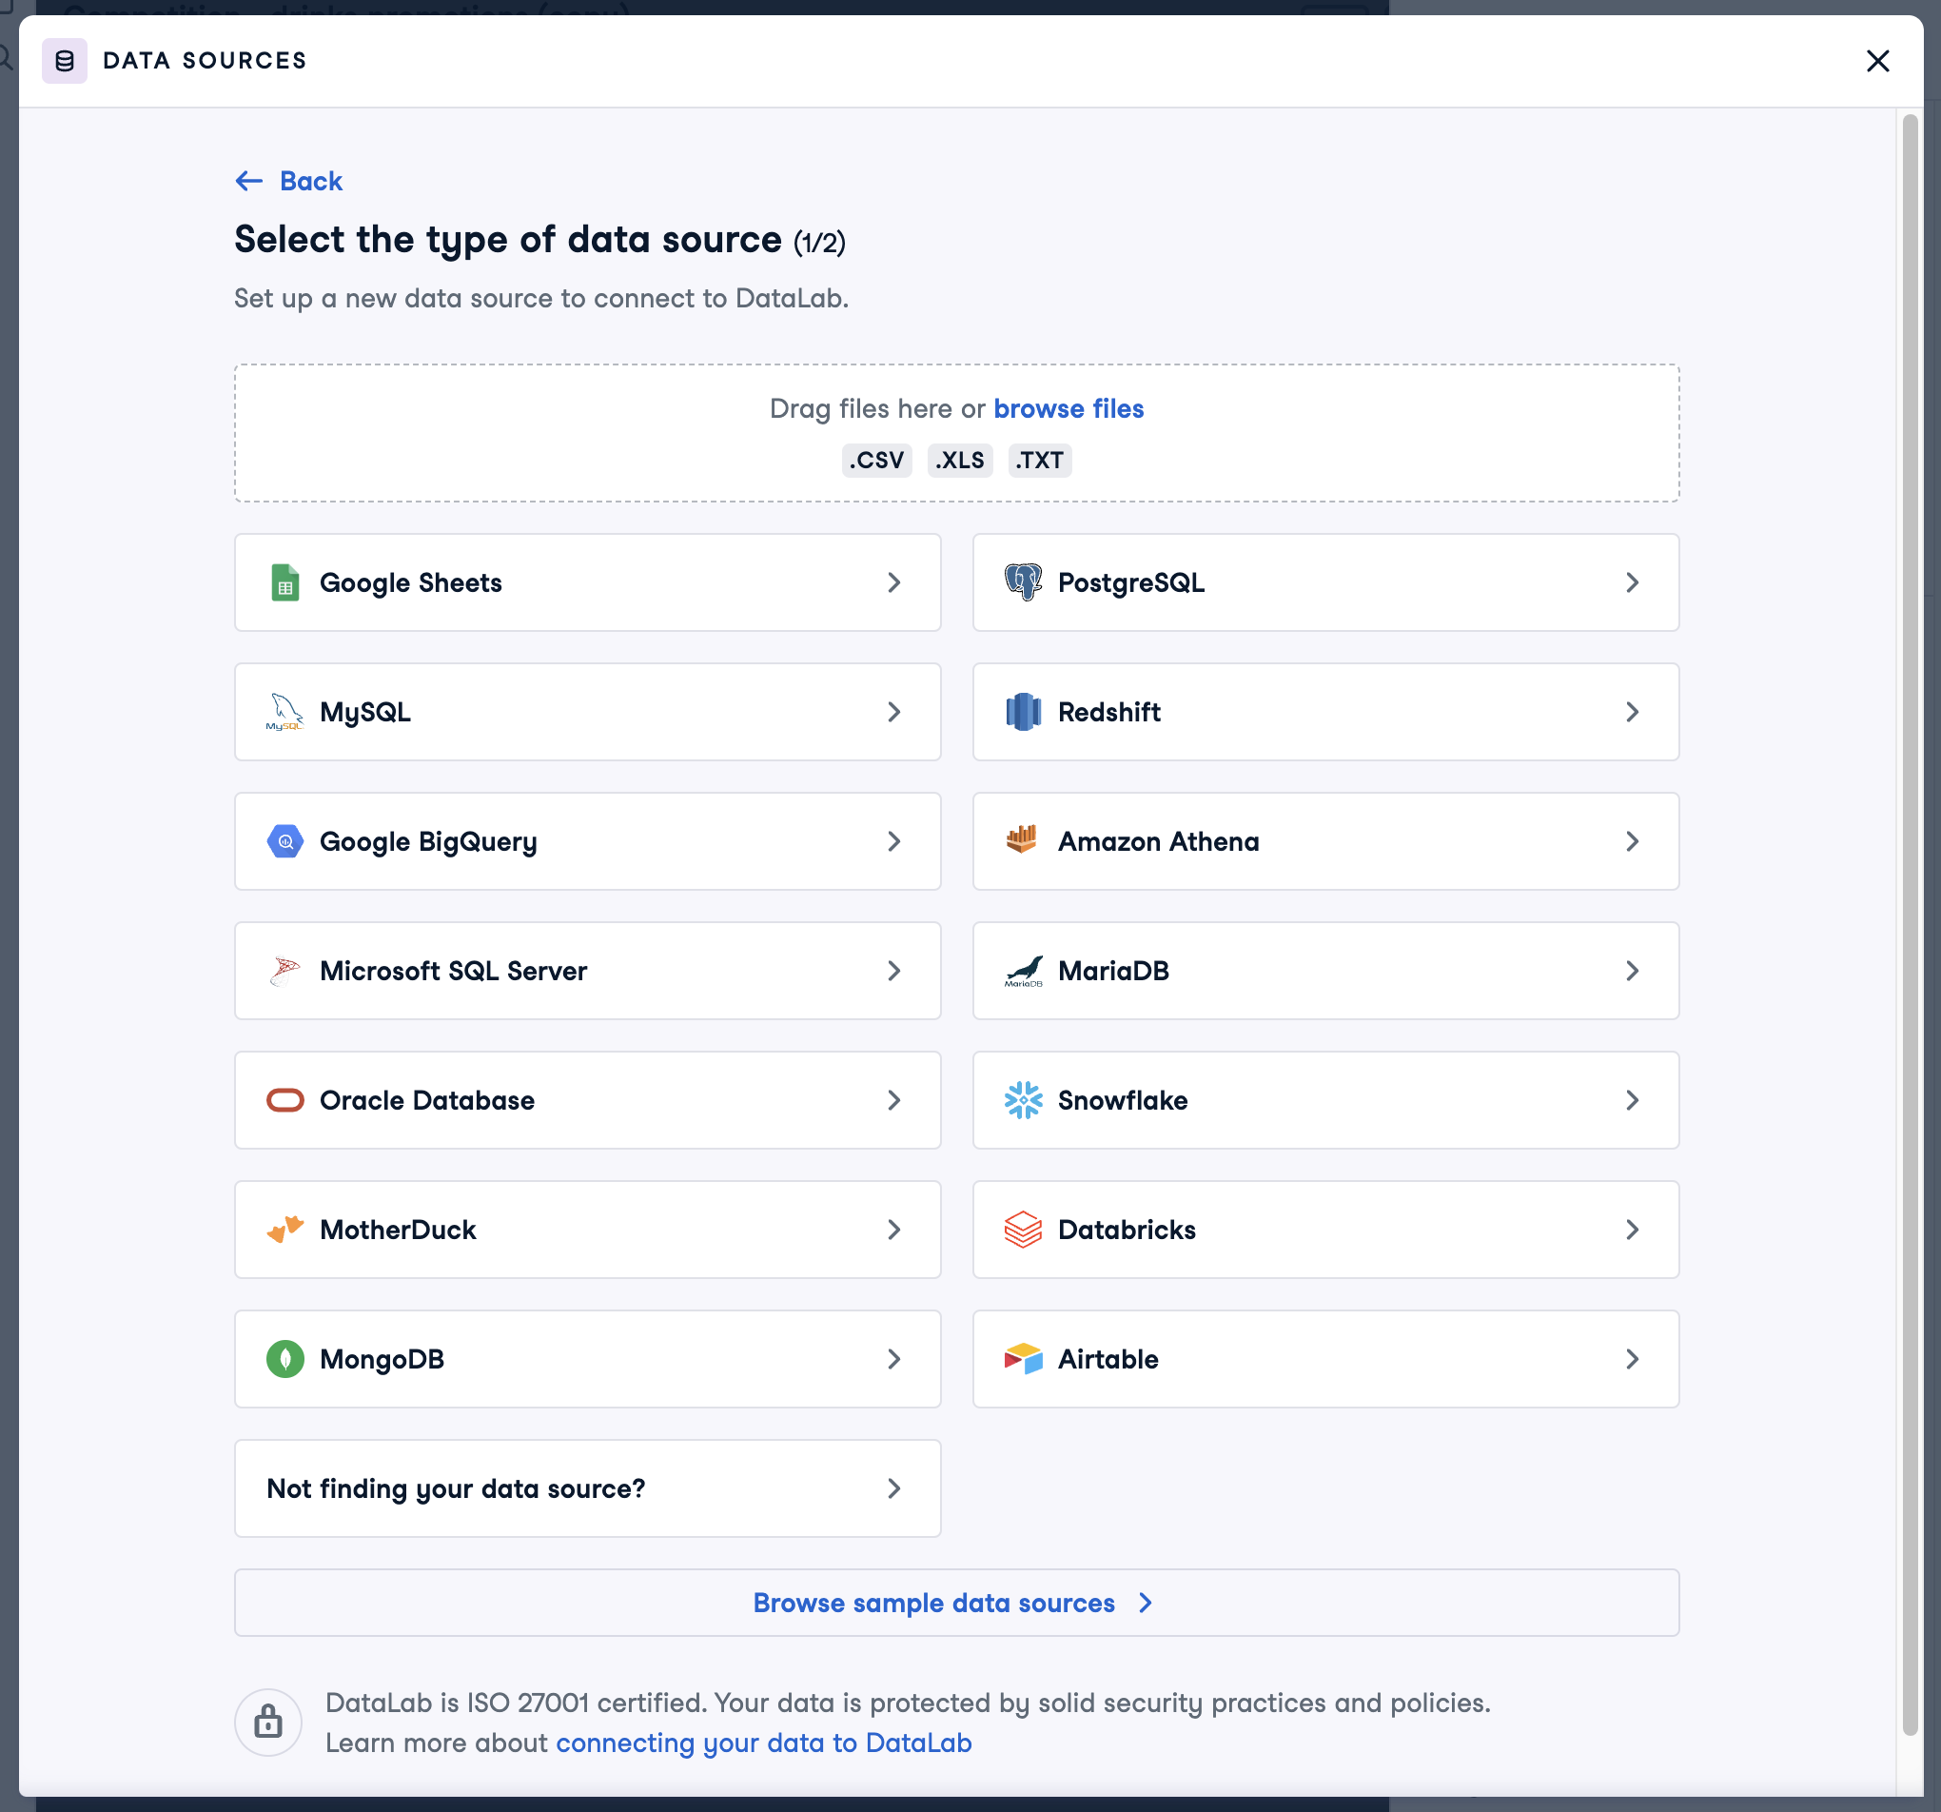This screenshot has width=1941, height=1812.
Task: Click the .TXT file type badge
Action: pyautogui.click(x=1039, y=460)
